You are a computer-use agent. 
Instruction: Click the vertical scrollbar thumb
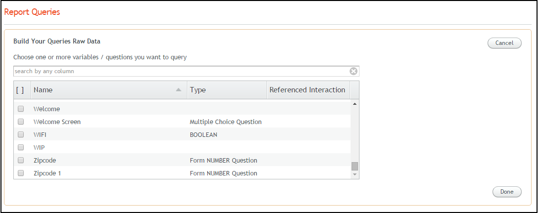355,167
